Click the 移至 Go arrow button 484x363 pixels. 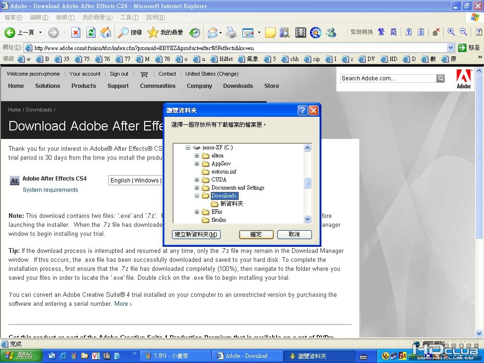[x=469, y=48]
